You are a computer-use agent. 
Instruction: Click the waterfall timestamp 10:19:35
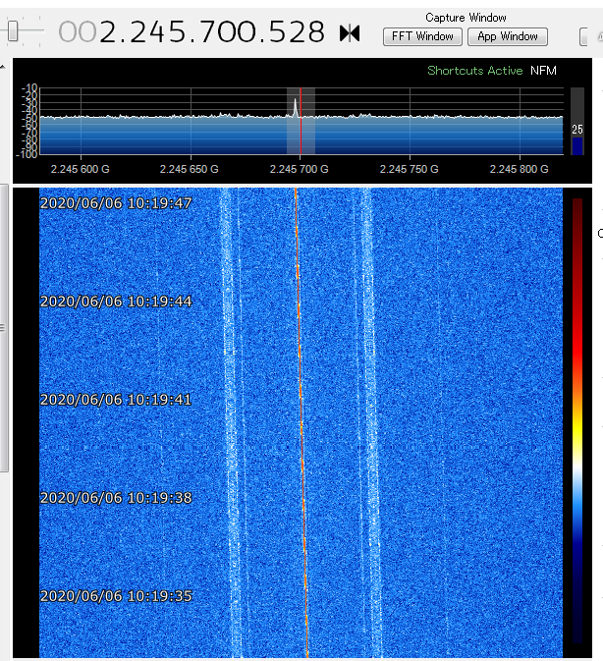pyautogui.click(x=116, y=596)
